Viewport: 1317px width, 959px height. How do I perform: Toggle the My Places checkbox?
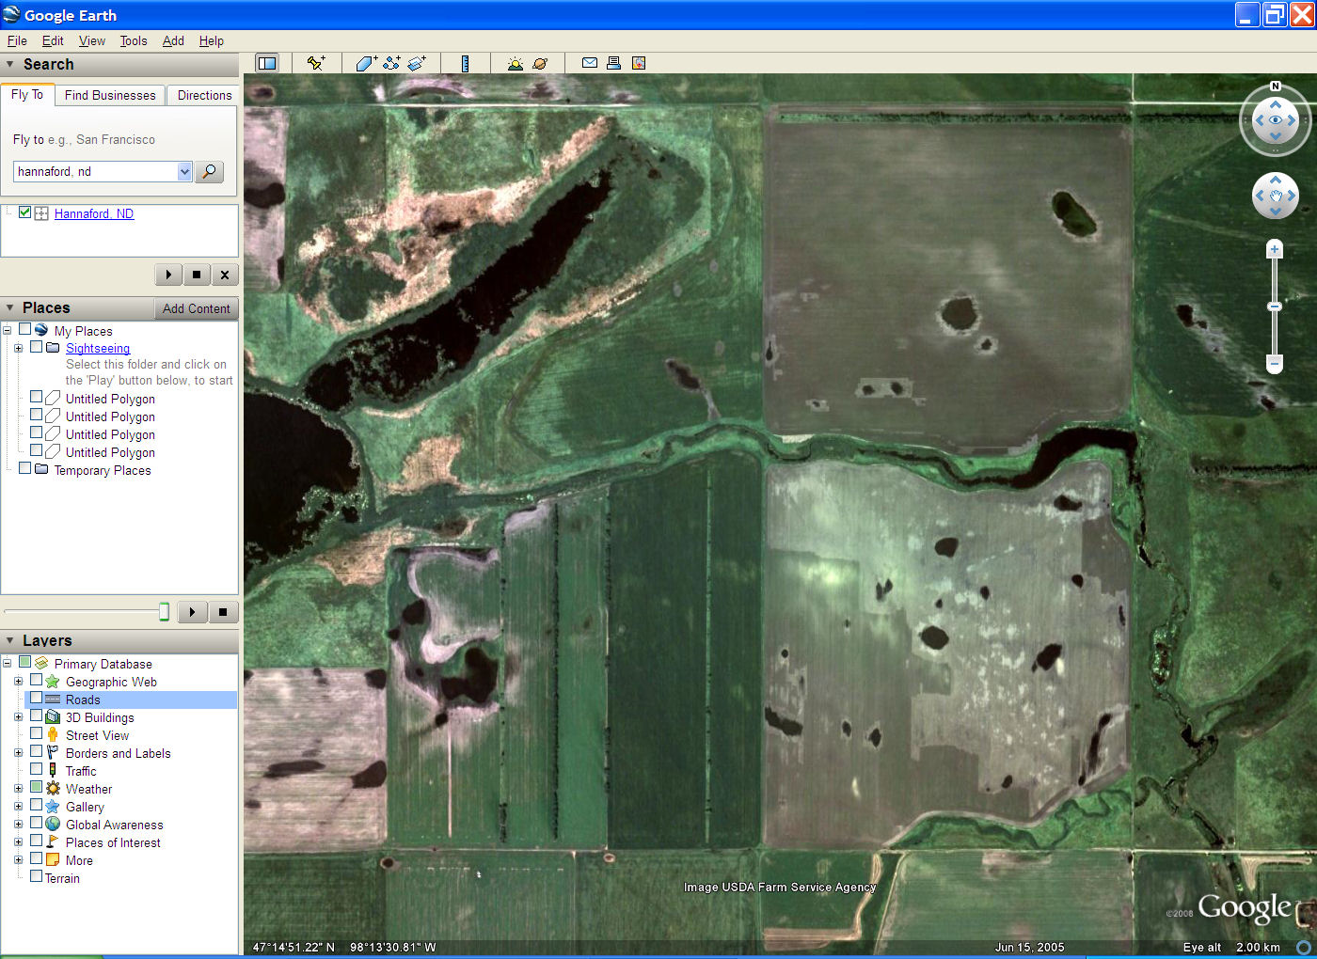point(25,330)
